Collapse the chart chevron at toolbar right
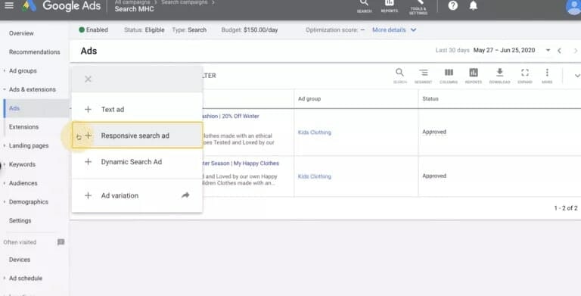This screenshot has width=581, height=296. pyautogui.click(x=577, y=75)
